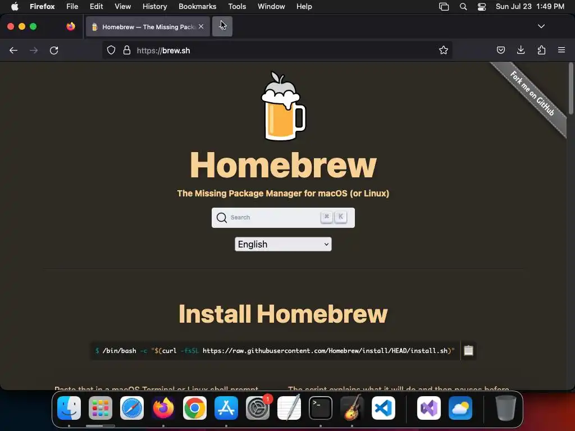Click the Stage Manager menu bar icon
The image size is (575, 431).
pos(444,6)
